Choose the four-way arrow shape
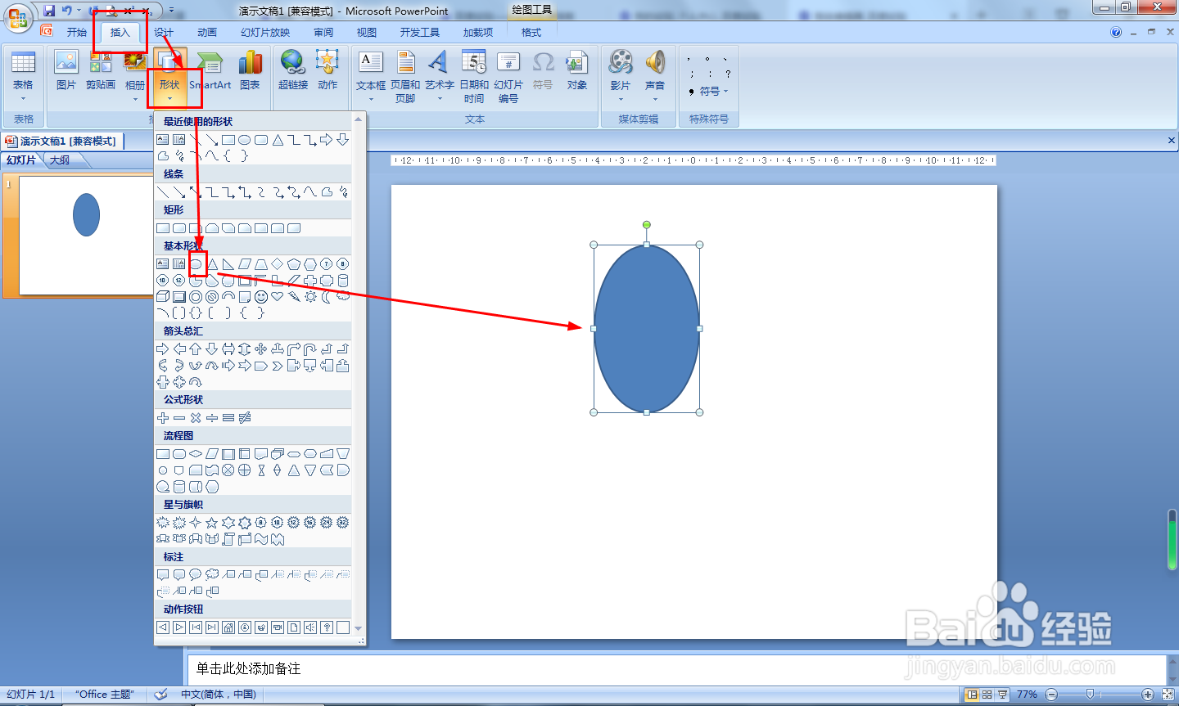The width and height of the screenshot is (1179, 706). [x=261, y=349]
